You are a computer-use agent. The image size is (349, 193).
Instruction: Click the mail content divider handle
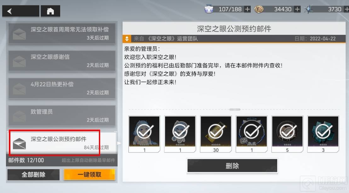235,109
